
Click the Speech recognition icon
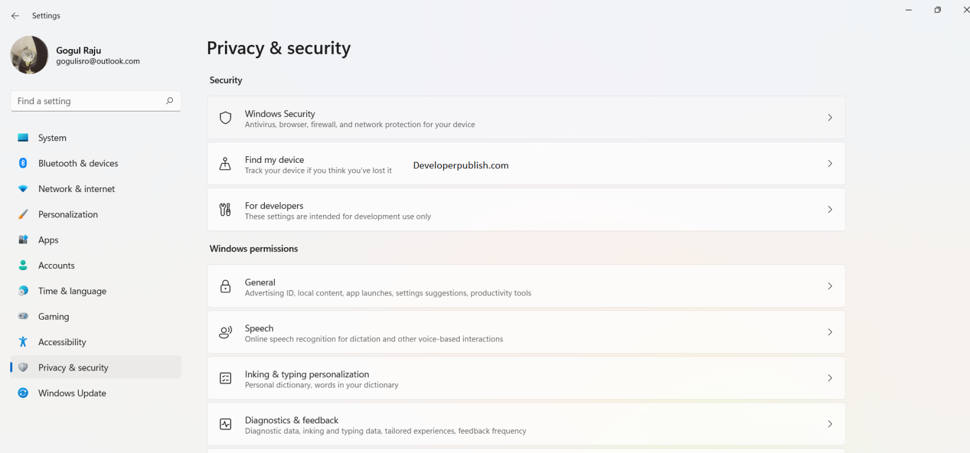226,332
